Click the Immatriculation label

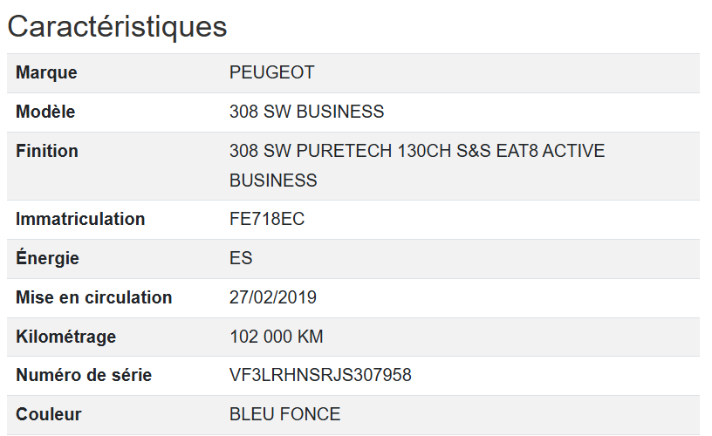pos(80,219)
